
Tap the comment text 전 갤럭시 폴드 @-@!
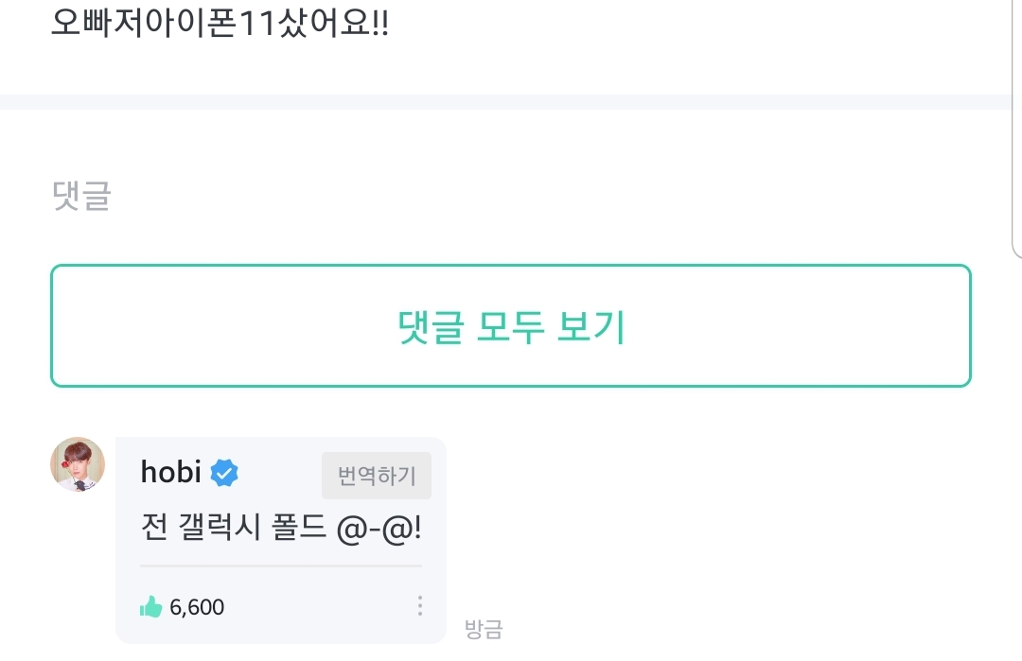point(280,530)
